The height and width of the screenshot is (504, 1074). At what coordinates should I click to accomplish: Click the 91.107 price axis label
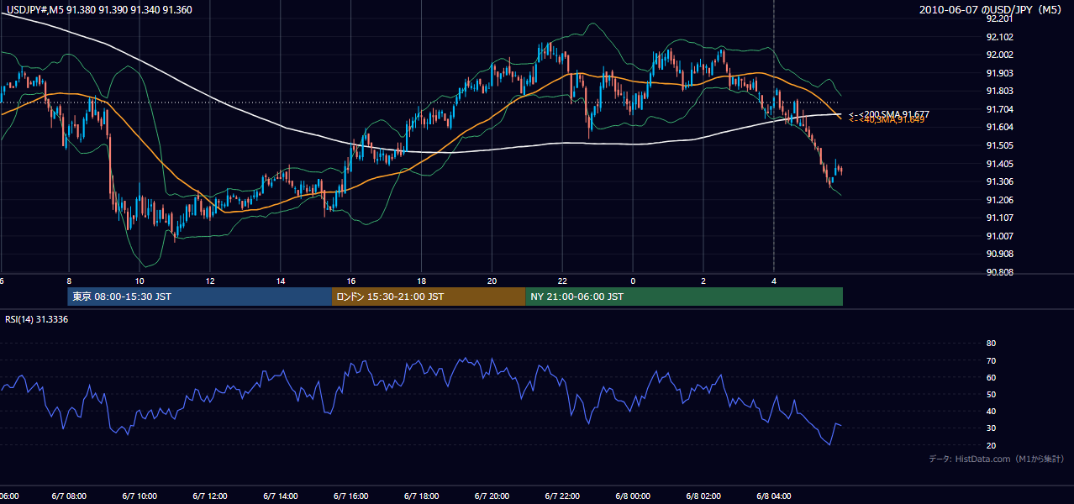[x=1002, y=218]
